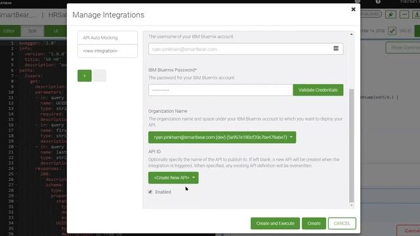Click the 'API ID' label
This screenshot has height=236, width=420.
click(155, 151)
